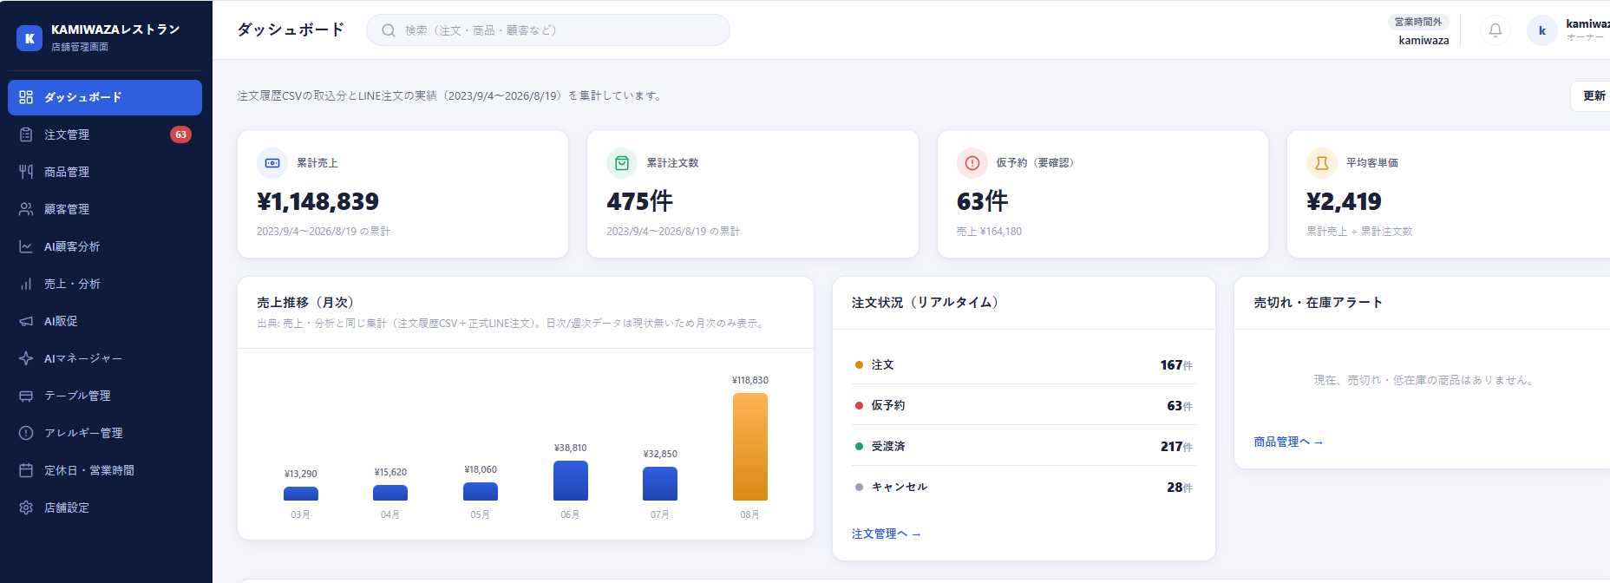Viewport: 1610px width, 583px height.
Task: Click the AI manager sparkle icon
Action: [x=26, y=358]
